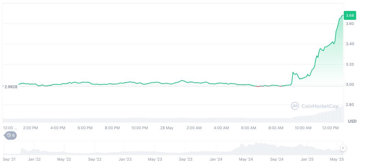Click the USD currency label
366x163 pixels.
352,121
